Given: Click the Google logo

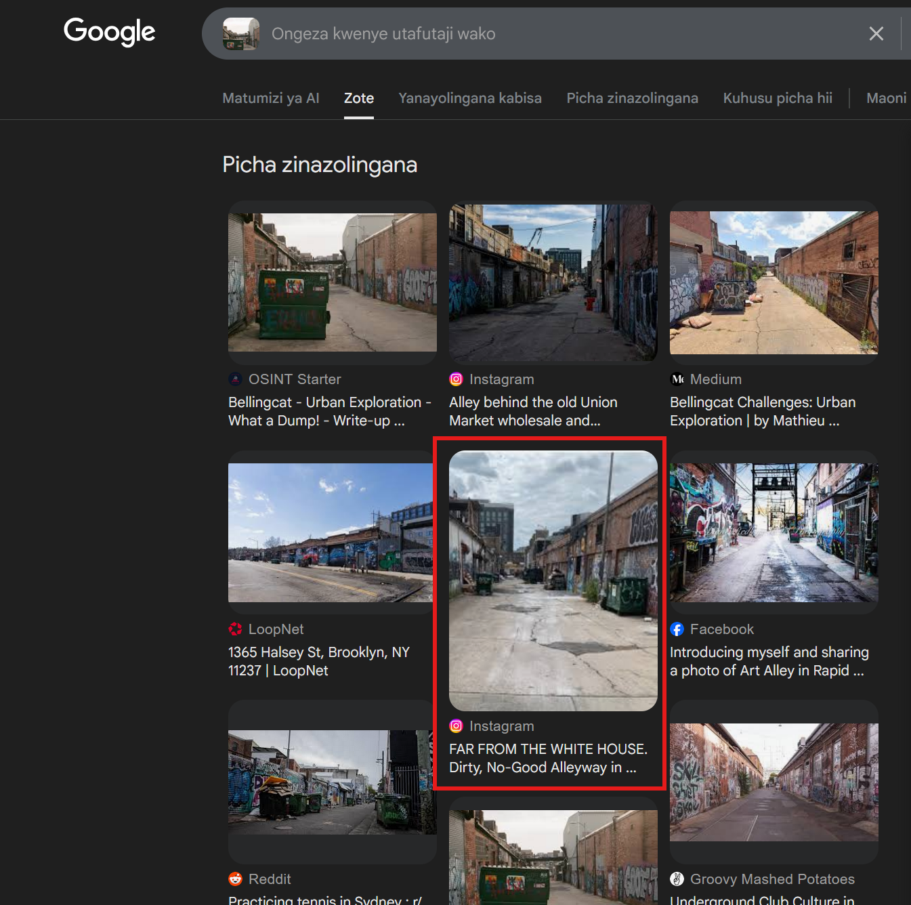Looking at the screenshot, I should point(109,32).
